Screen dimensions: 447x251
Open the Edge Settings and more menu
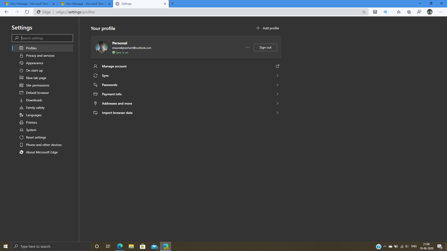(440, 12)
